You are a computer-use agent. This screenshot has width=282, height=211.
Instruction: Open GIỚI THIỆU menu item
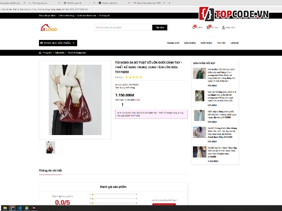pos(206,43)
